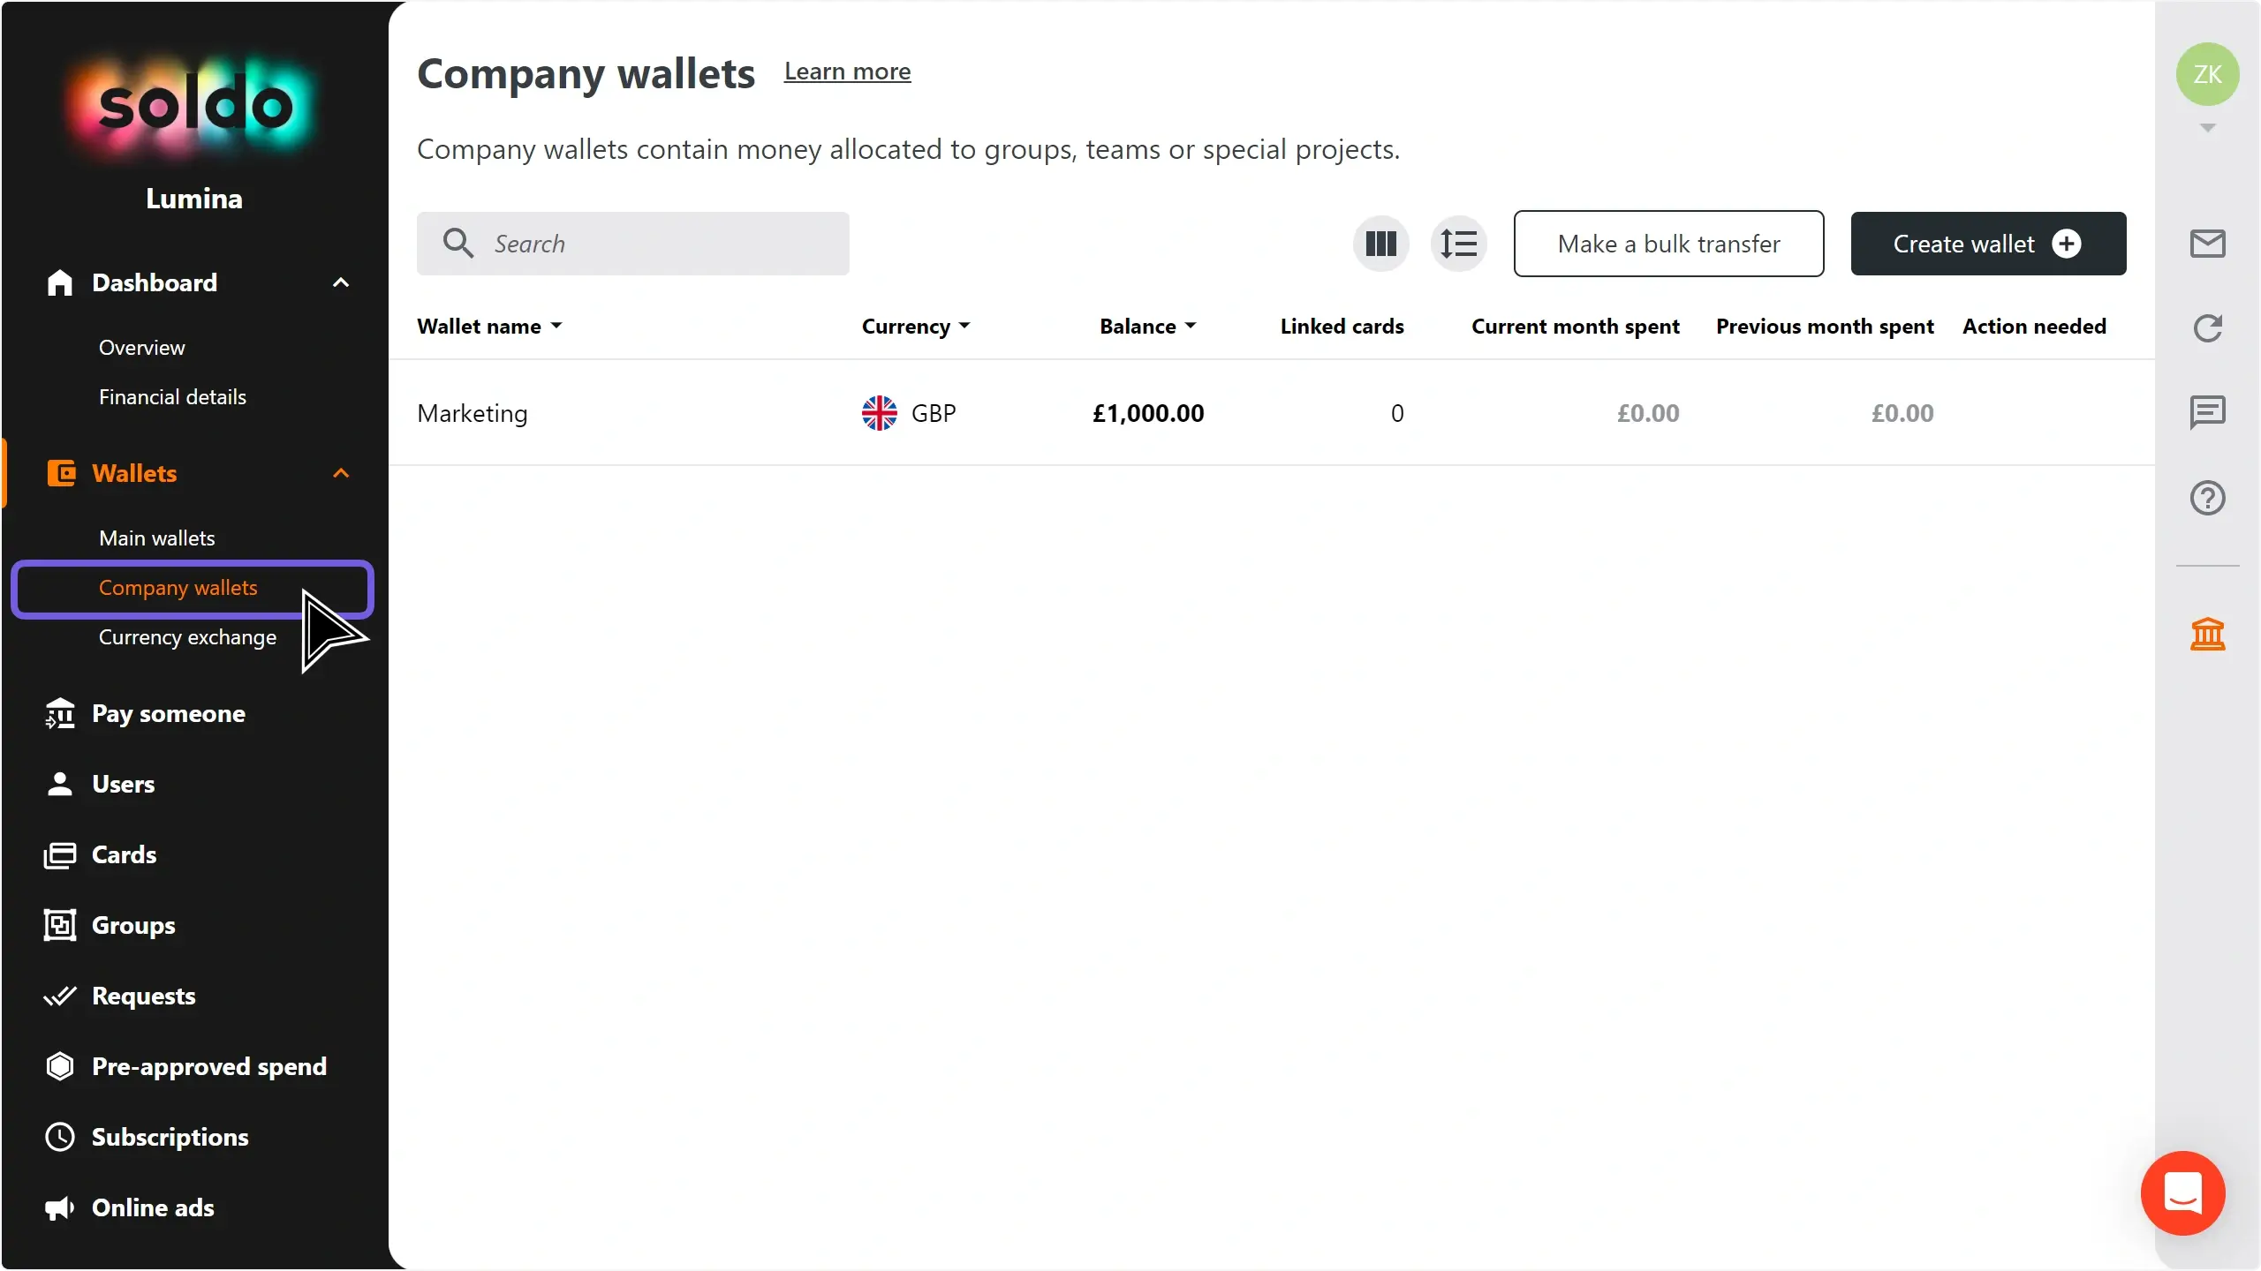
Task: Open Main wallets in sidebar
Action: (157, 538)
